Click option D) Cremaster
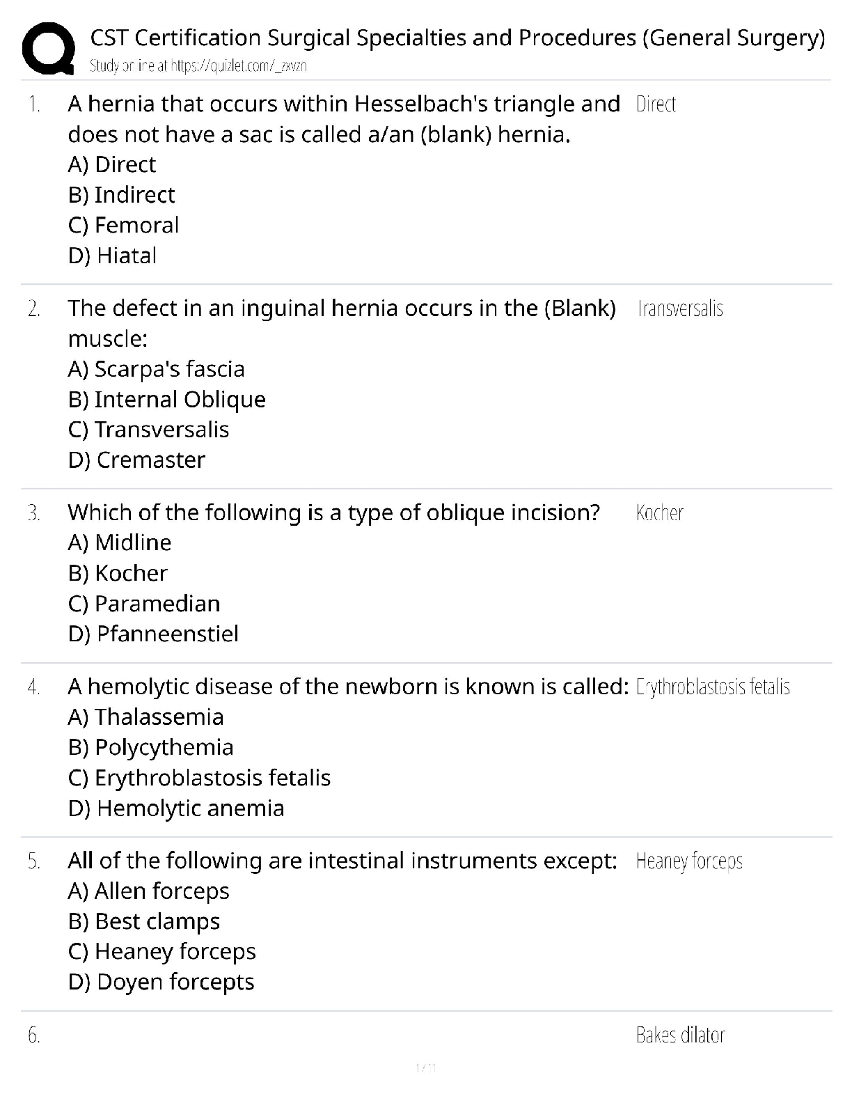Screen dimensions: 852x1103 click(137, 460)
